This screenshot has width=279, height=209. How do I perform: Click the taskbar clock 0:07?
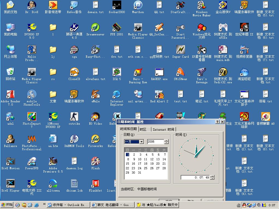(x=272, y=205)
